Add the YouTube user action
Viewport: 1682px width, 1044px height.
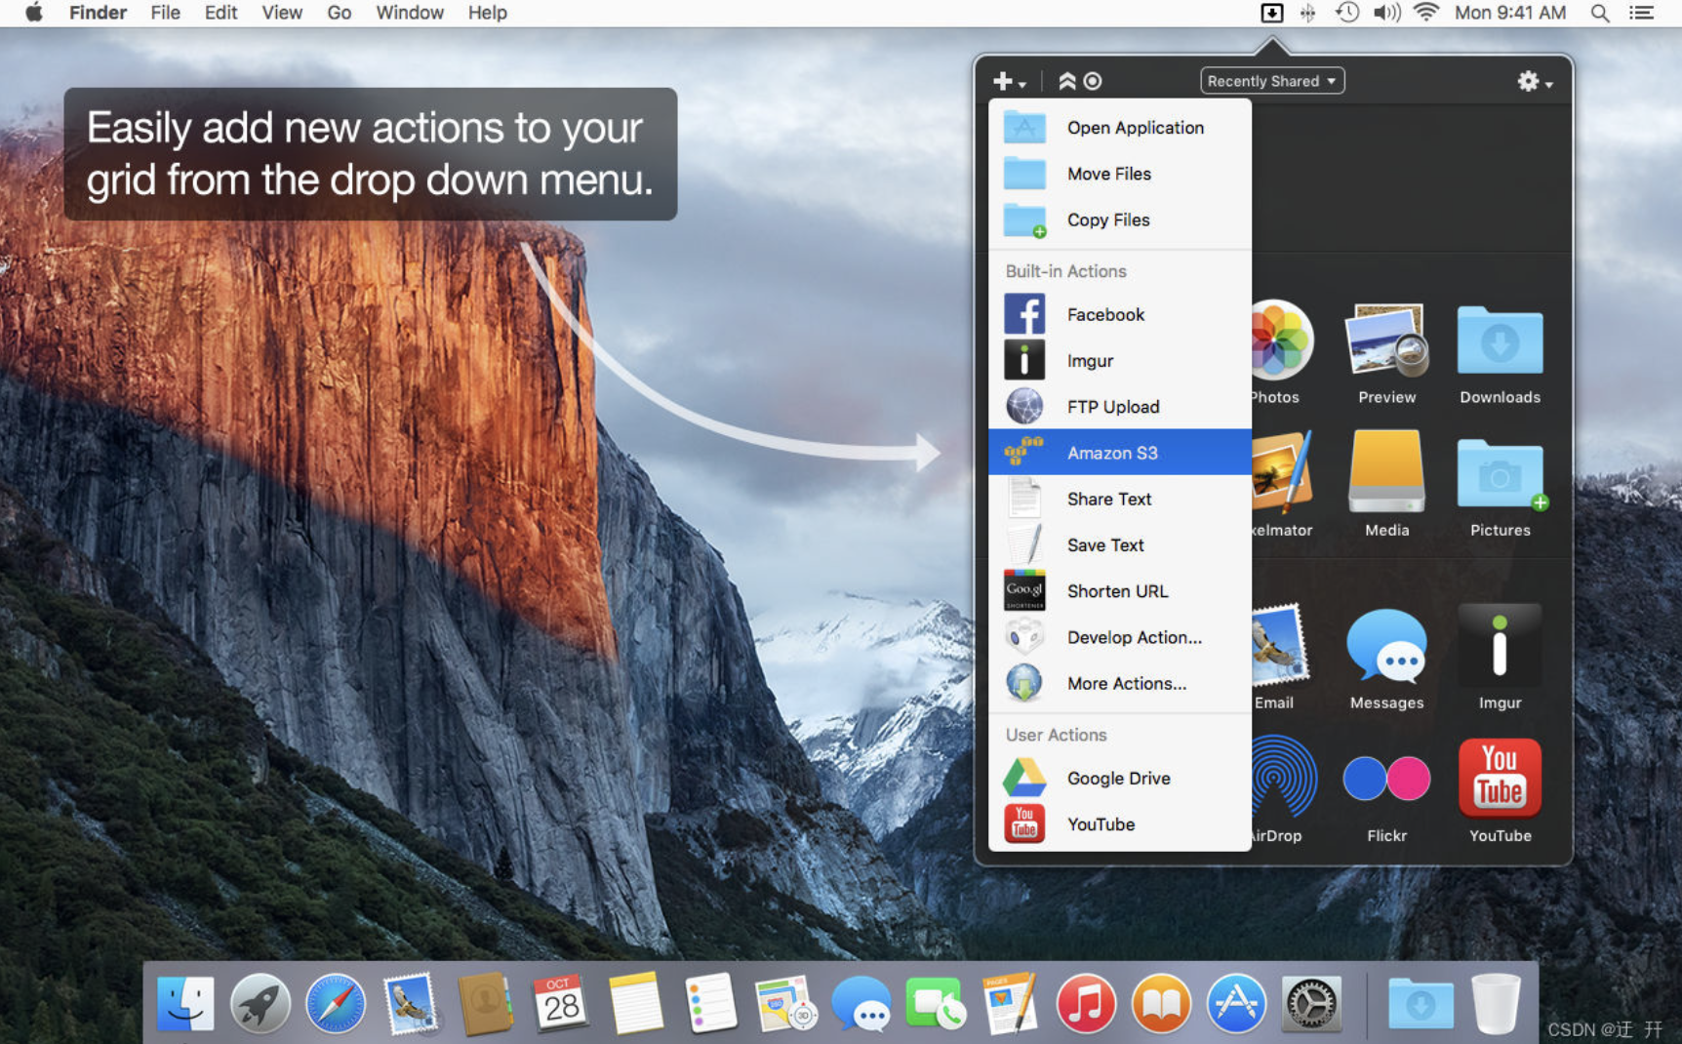point(1101,823)
